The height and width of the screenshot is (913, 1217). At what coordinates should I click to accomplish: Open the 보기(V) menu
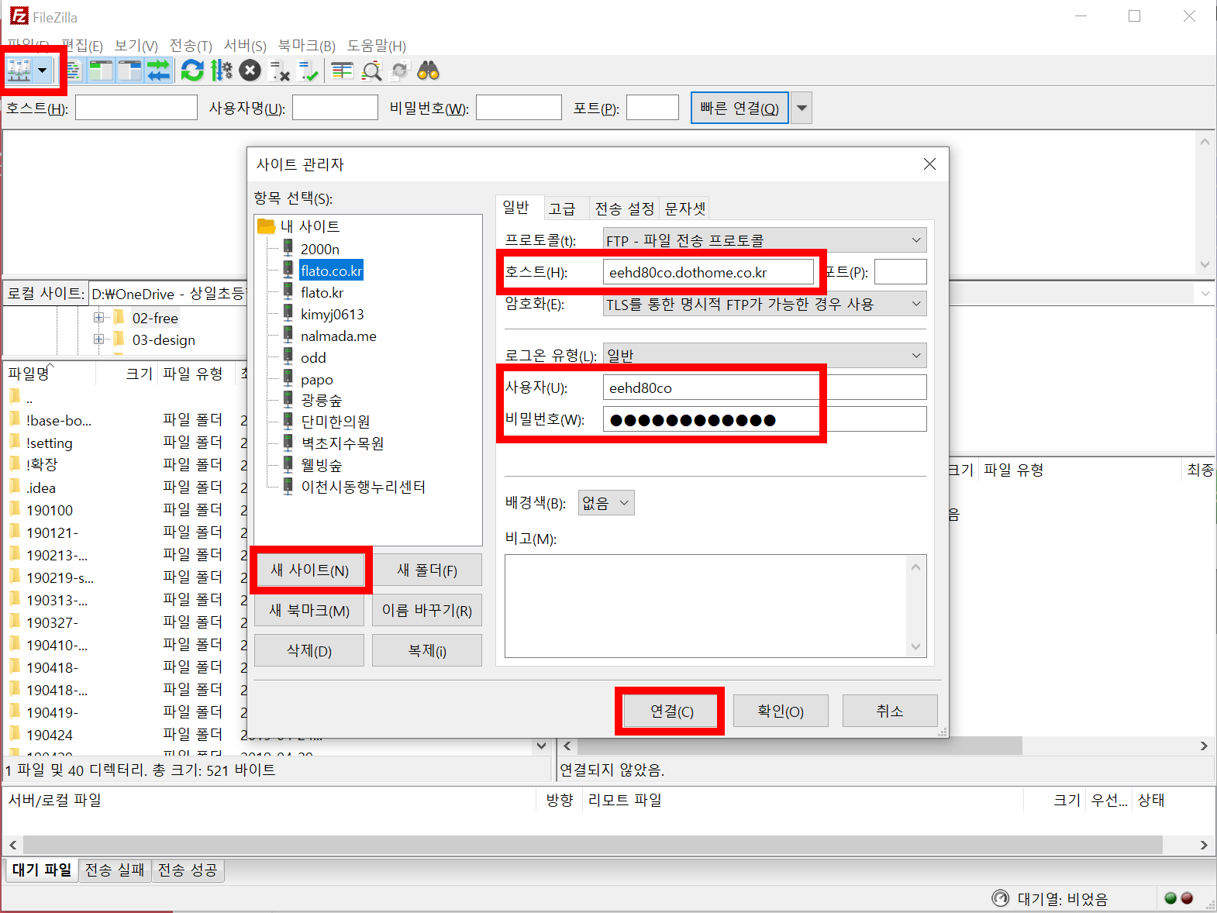[x=136, y=46]
